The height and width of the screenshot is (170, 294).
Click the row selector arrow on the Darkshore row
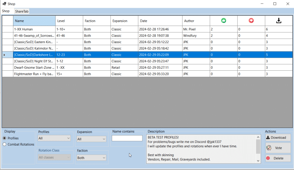pos(5,55)
